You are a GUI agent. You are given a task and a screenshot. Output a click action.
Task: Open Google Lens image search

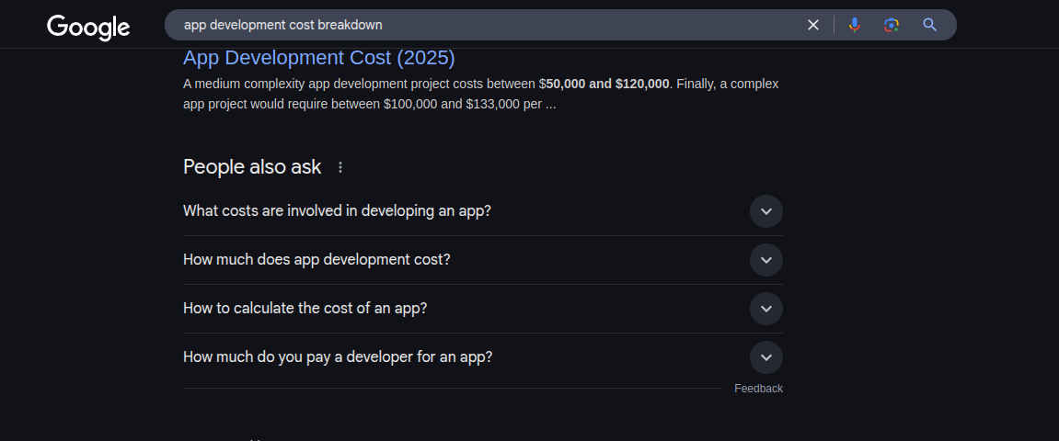(x=891, y=25)
